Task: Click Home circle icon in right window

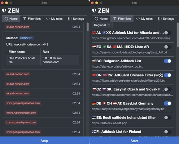Action: 96,19
